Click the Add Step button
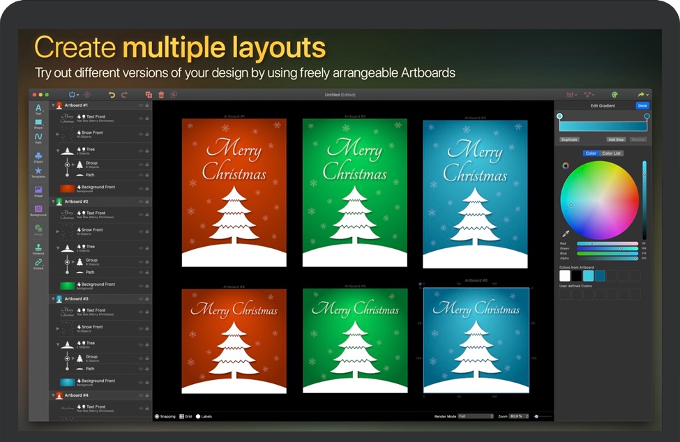This screenshot has height=442, width=680. (615, 139)
